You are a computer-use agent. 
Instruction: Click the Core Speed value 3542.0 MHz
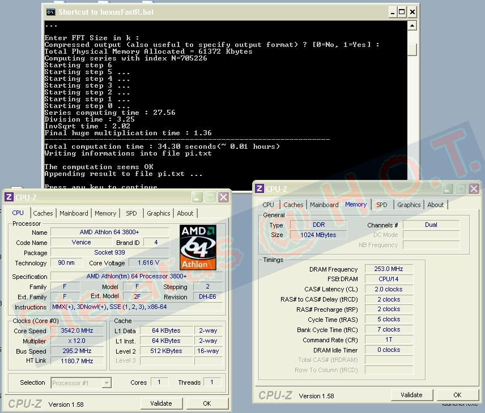click(x=77, y=330)
